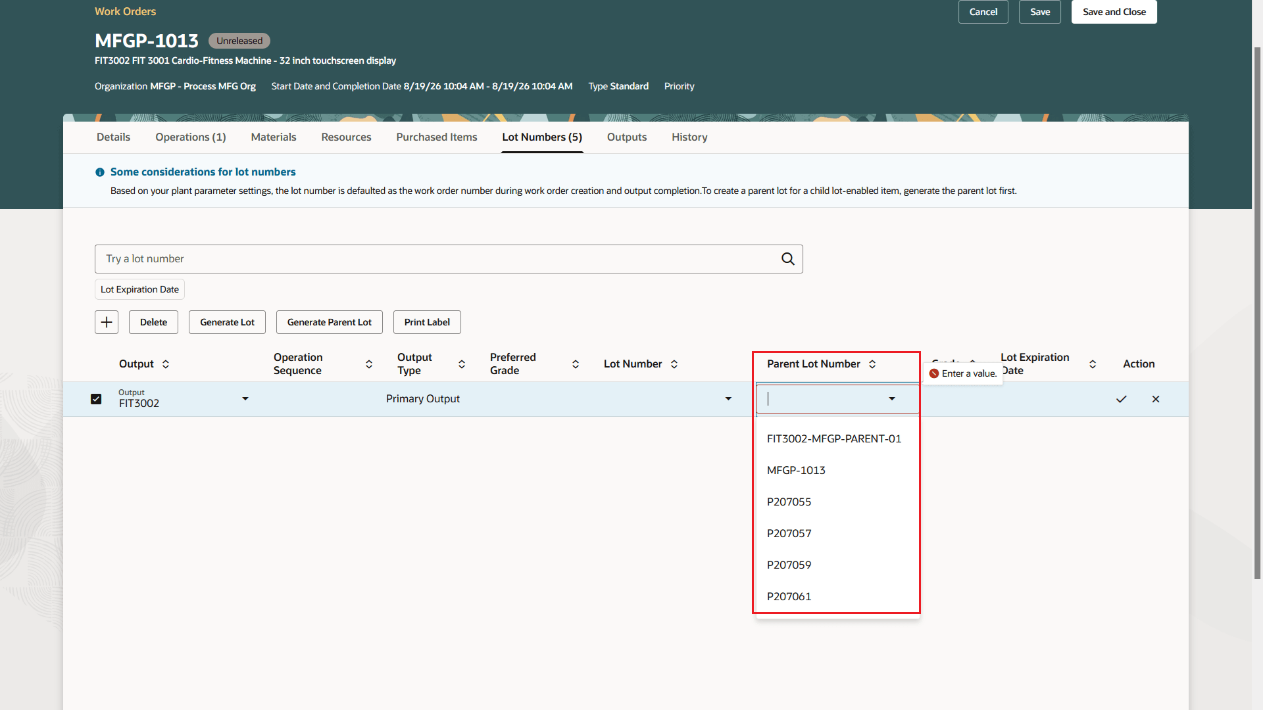
Task: Click the Lot Expiration Date filter chip
Action: (x=139, y=289)
